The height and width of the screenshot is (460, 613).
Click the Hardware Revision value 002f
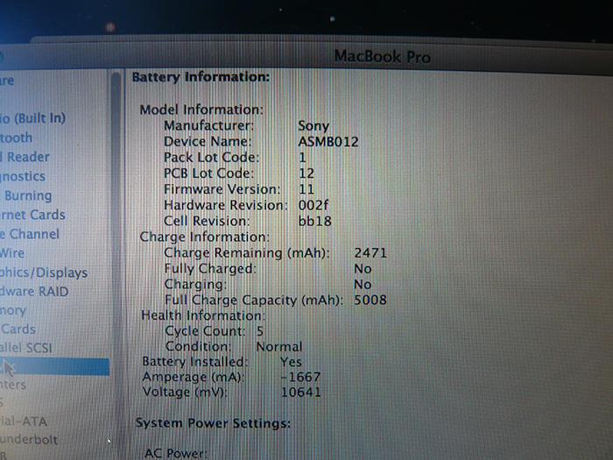(314, 205)
